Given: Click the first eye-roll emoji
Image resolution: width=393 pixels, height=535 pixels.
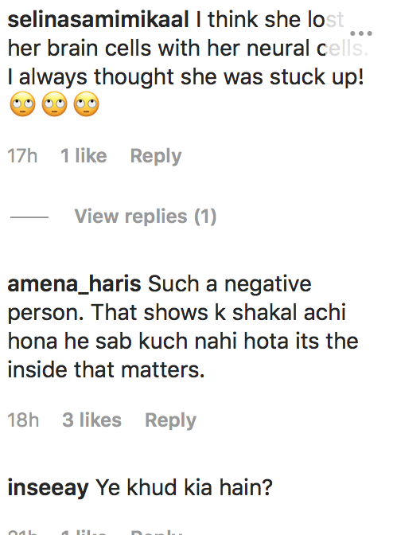Looking at the screenshot, I should tap(22, 104).
